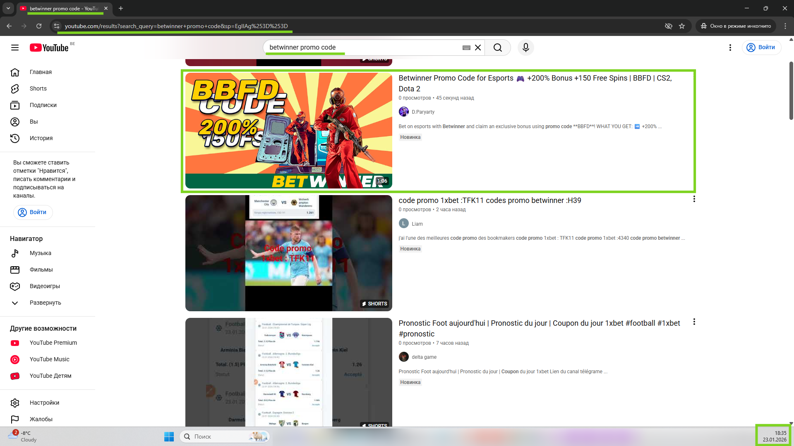Click the Windows taskbar search box

[x=225, y=436]
